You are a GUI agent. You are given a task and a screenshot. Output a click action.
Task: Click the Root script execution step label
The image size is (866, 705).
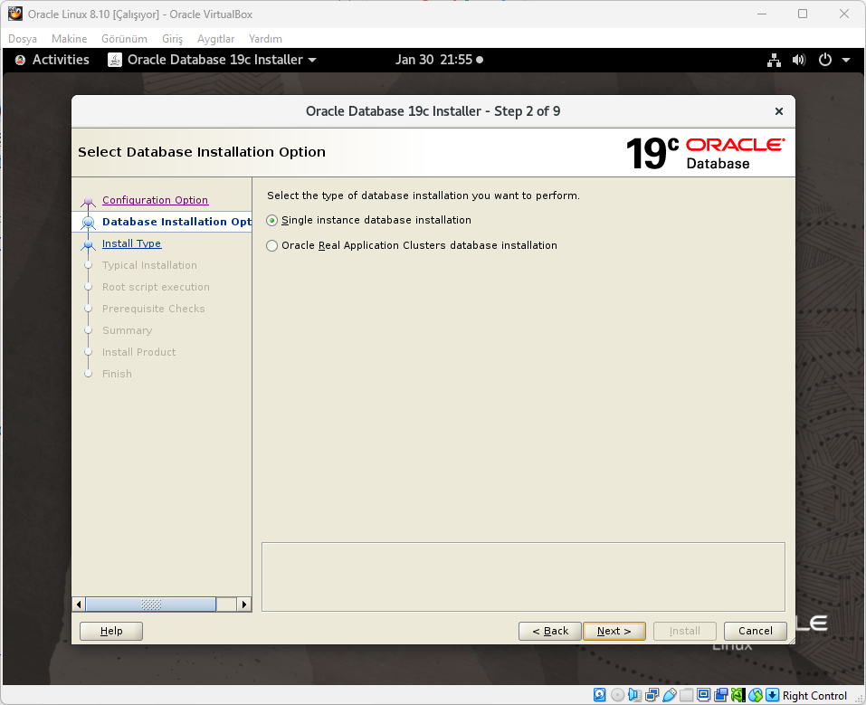click(156, 287)
